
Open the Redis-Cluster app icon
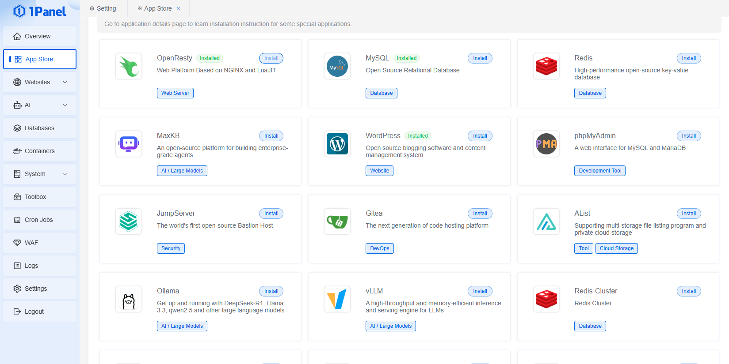[x=546, y=299]
